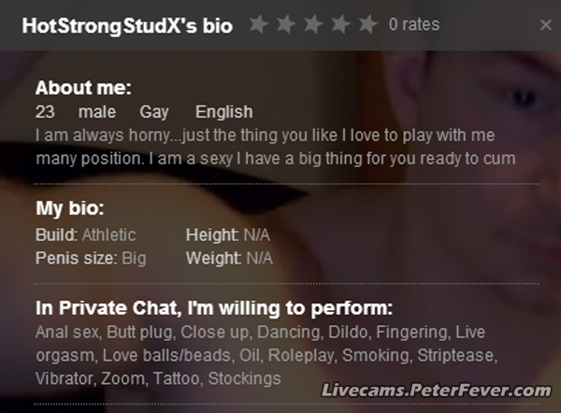Click the bio title header text
The width and height of the screenshot is (561, 413).
point(127,25)
